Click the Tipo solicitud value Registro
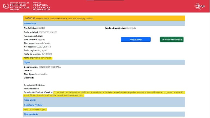This screenshot has height=118, width=210. pyautogui.click(x=41, y=40)
